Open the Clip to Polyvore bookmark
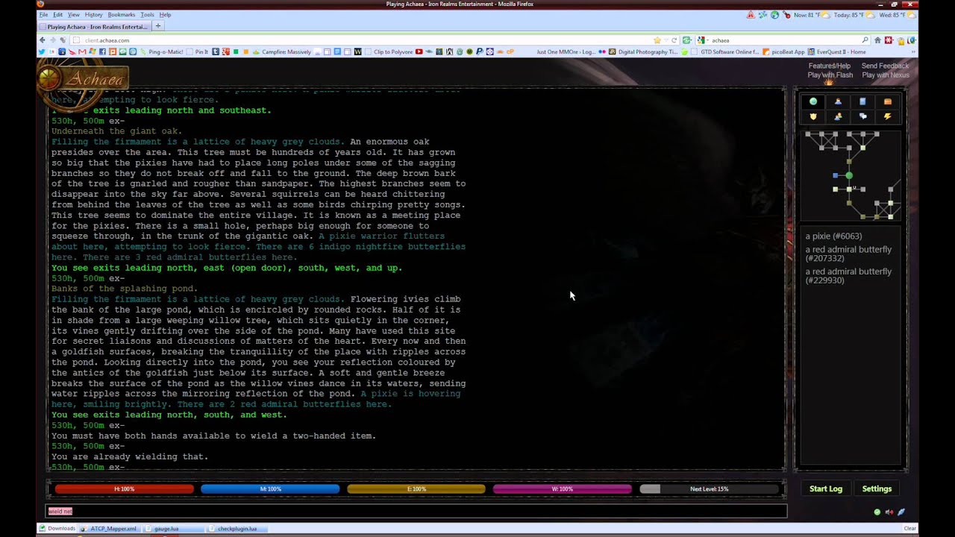 (x=388, y=51)
